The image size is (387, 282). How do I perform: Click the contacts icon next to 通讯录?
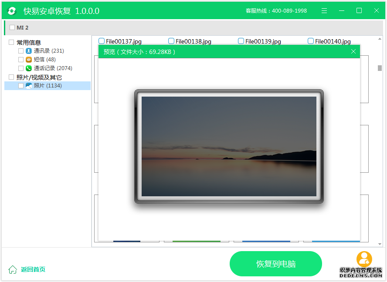tap(29, 51)
